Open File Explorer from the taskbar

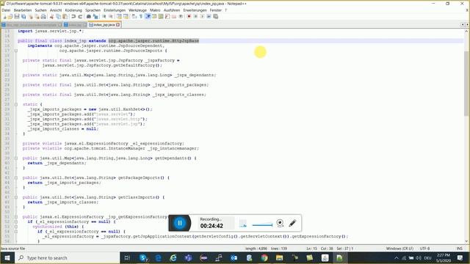tap(279, 257)
